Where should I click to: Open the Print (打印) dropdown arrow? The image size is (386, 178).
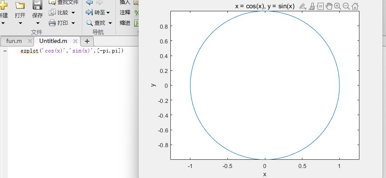click(73, 23)
